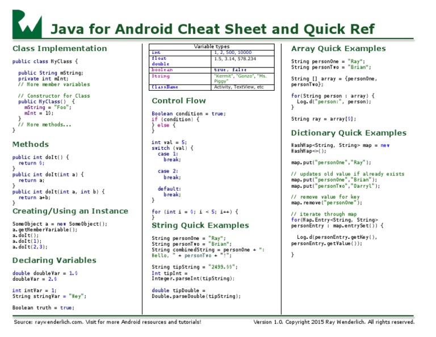Image resolution: width=436 pixels, height=337 pixels.
Task: Click 'Boolean condition = true;' line
Action: pos(189,113)
